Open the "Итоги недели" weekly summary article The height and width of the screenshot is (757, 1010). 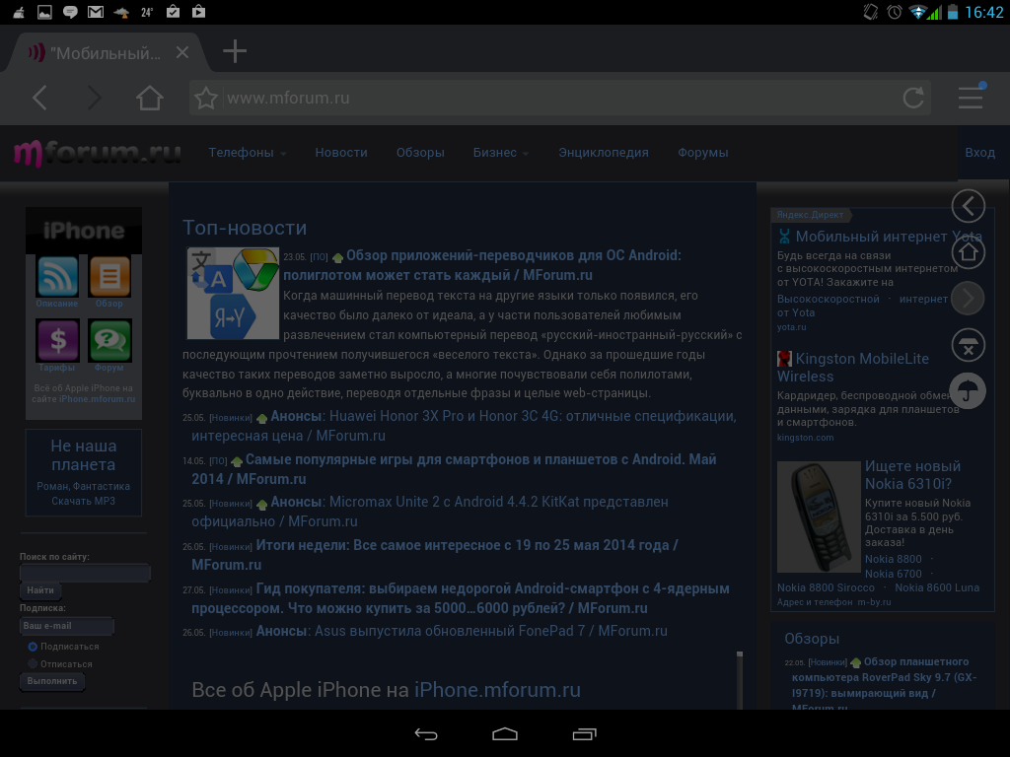coord(435,554)
